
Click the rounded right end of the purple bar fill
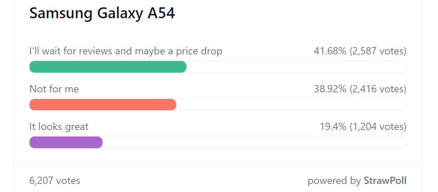coord(100,142)
